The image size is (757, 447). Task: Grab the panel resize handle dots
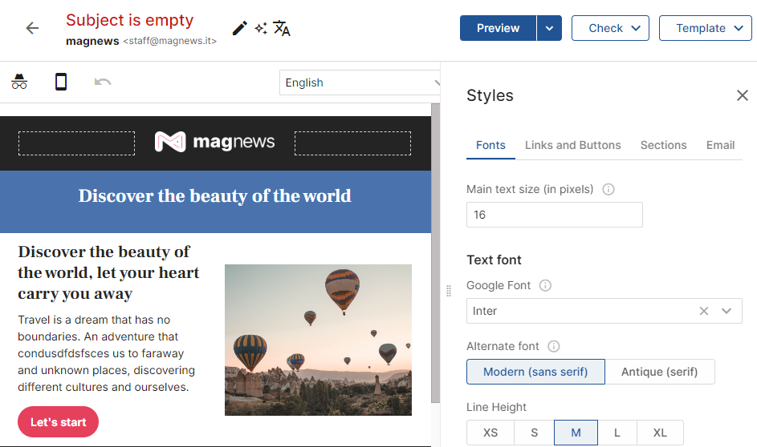tap(449, 291)
